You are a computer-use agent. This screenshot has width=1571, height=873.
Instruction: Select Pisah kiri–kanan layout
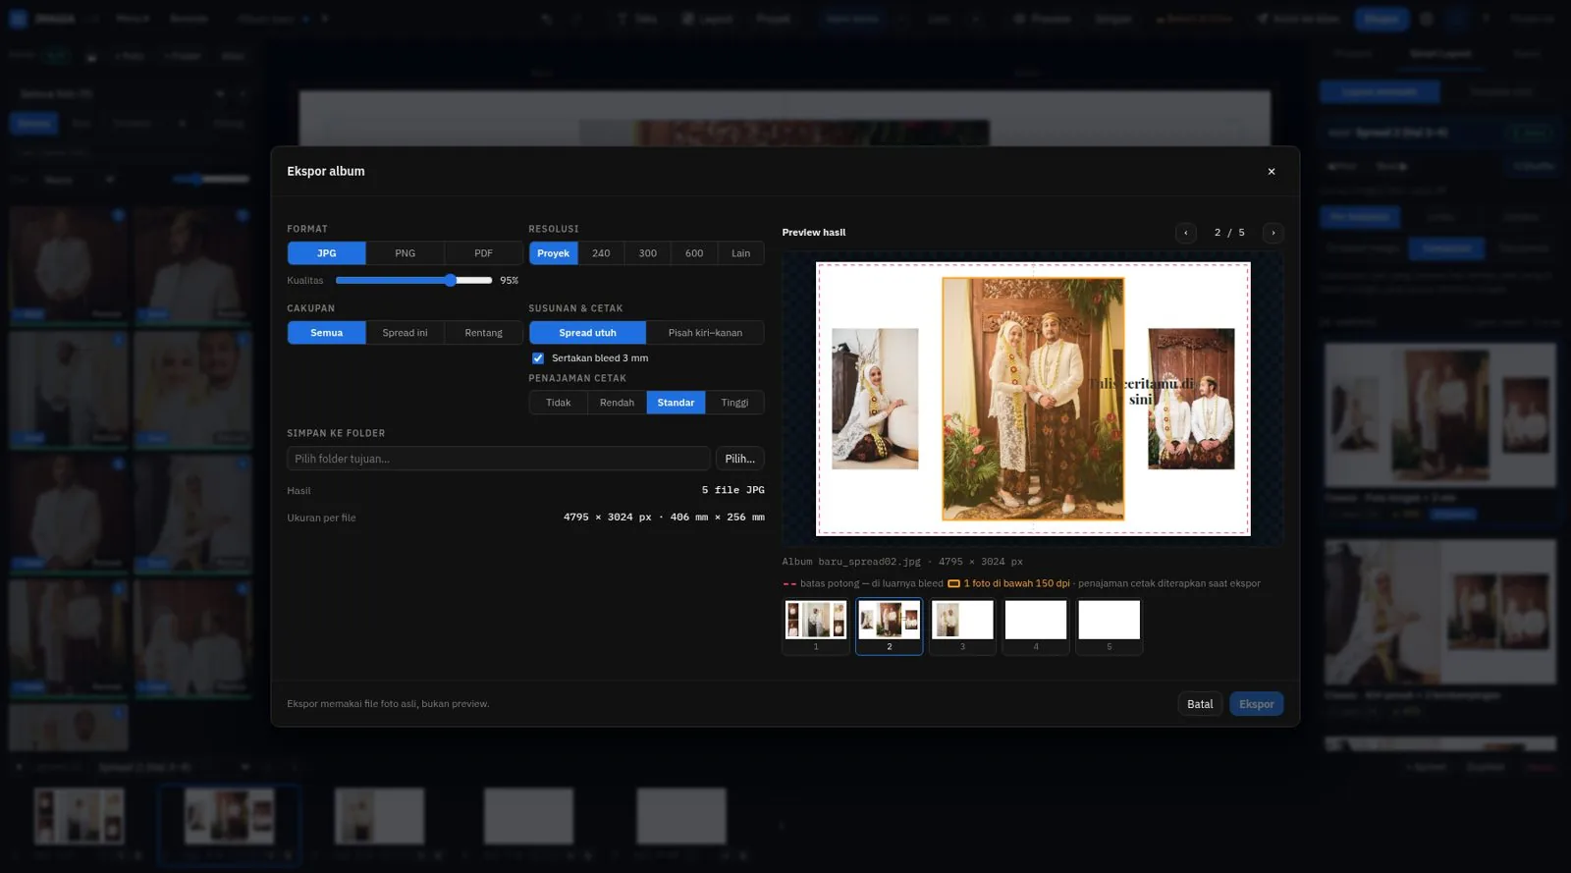point(705,333)
